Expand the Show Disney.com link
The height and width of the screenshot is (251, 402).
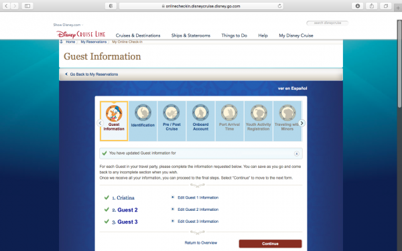(x=68, y=25)
